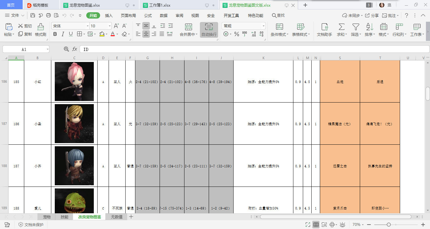Open fill color dropdown arrow
The height and width of the screenshot is (229, 430).
point(106,34)
